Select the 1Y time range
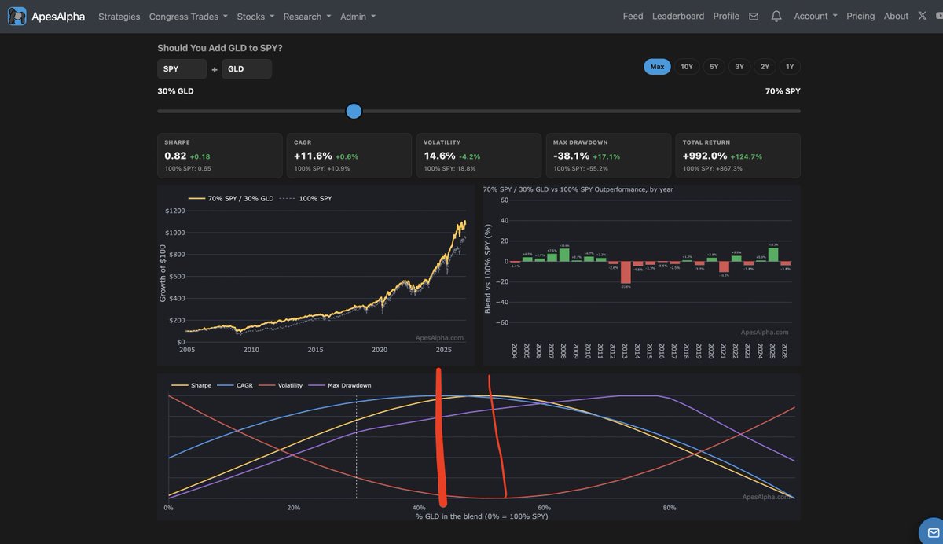 click(790, 67)
